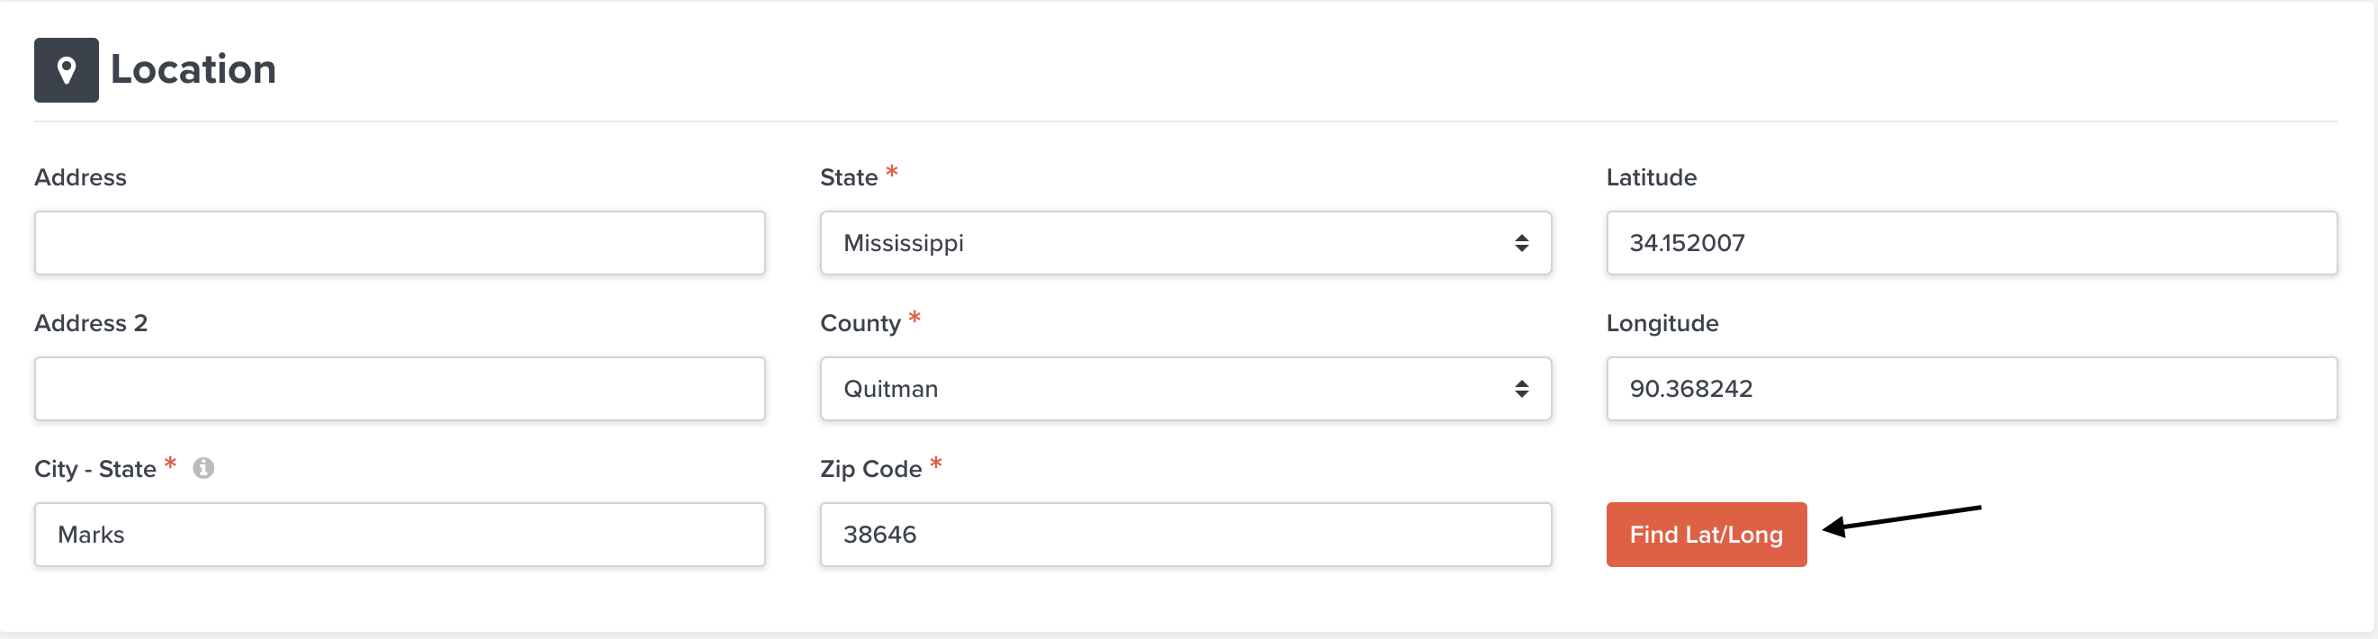
Task: Open the State dropdown showing Mississippi
Action: [x=1185, y=243]
